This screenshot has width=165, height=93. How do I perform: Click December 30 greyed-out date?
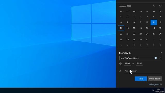pyautogui.click(x=121, y=17)
